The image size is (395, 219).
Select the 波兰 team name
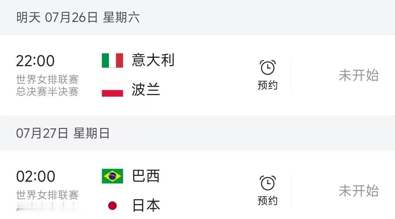[146, 89]
